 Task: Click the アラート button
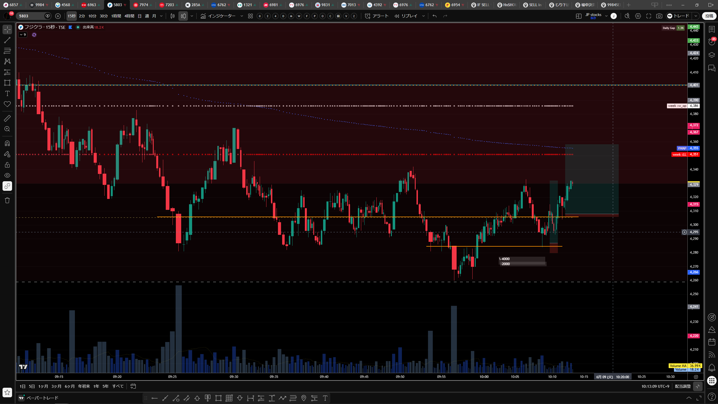tap(377, 16)
